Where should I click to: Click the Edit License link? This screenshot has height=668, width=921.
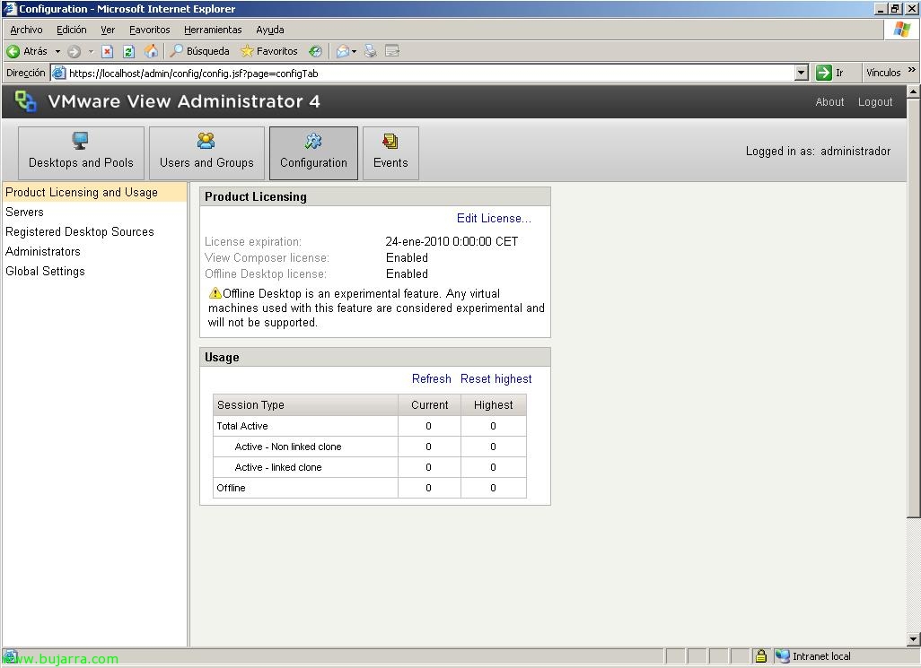coord(494,218)
